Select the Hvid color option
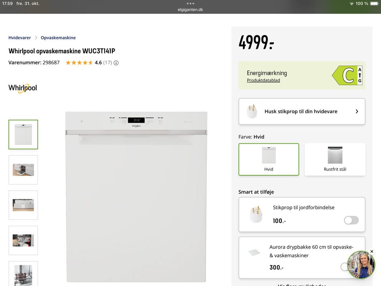The height and width of the screenshot is (286, 381). [x=269, y=159]
